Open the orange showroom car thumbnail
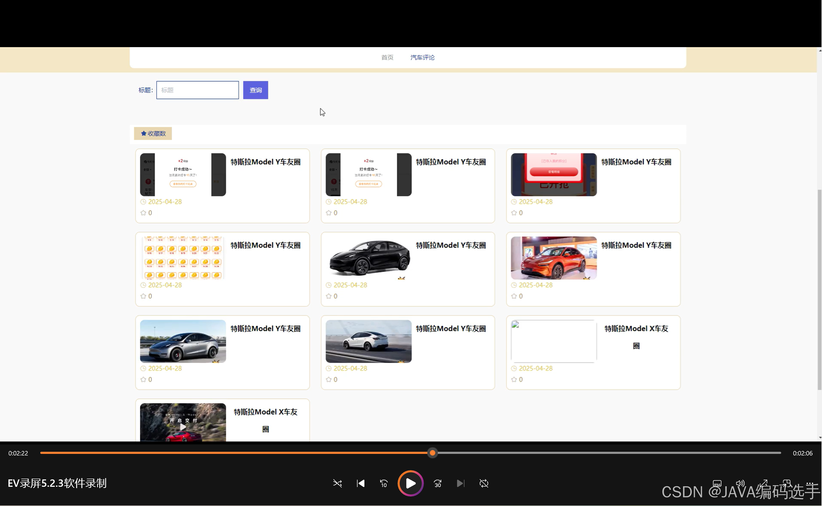The width and height of the screenshot is (822, 506). point(554,258)
